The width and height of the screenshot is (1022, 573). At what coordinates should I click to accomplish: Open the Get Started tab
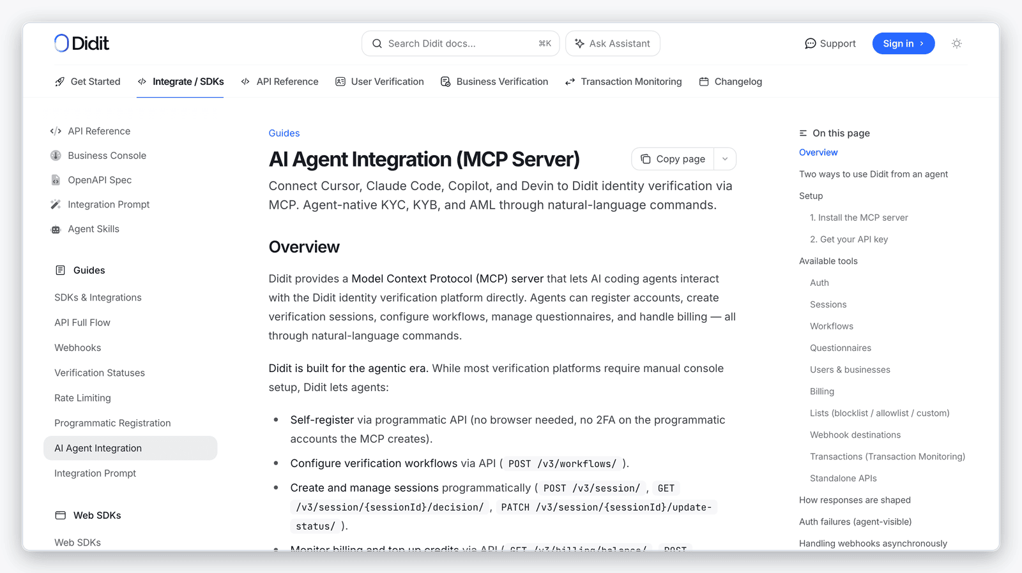pos(88,82)
